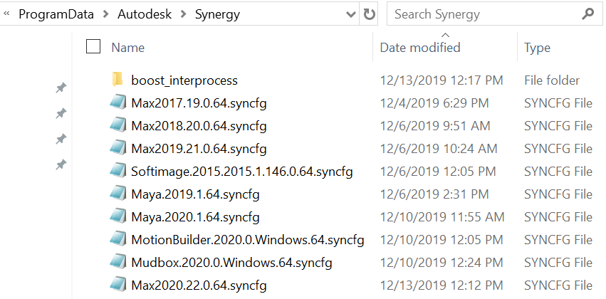This screenshot has height=299, width=606.
Task: Click the Softimage.2015 syncfg file icon
Action: tap(117, 172)
